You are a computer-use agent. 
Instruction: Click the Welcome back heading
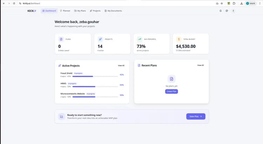(x=77, y=22)
